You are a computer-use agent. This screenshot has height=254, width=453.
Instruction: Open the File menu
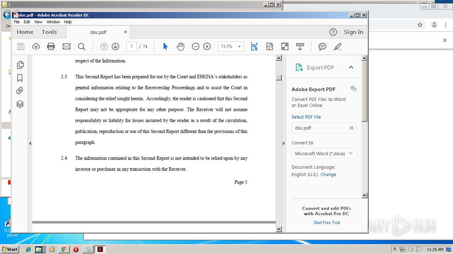[17, 22]
